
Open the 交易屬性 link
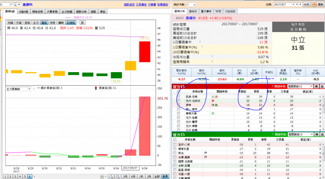pos(141,5)
